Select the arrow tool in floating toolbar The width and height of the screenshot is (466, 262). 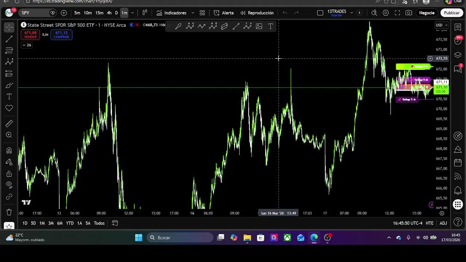[178, 26]
